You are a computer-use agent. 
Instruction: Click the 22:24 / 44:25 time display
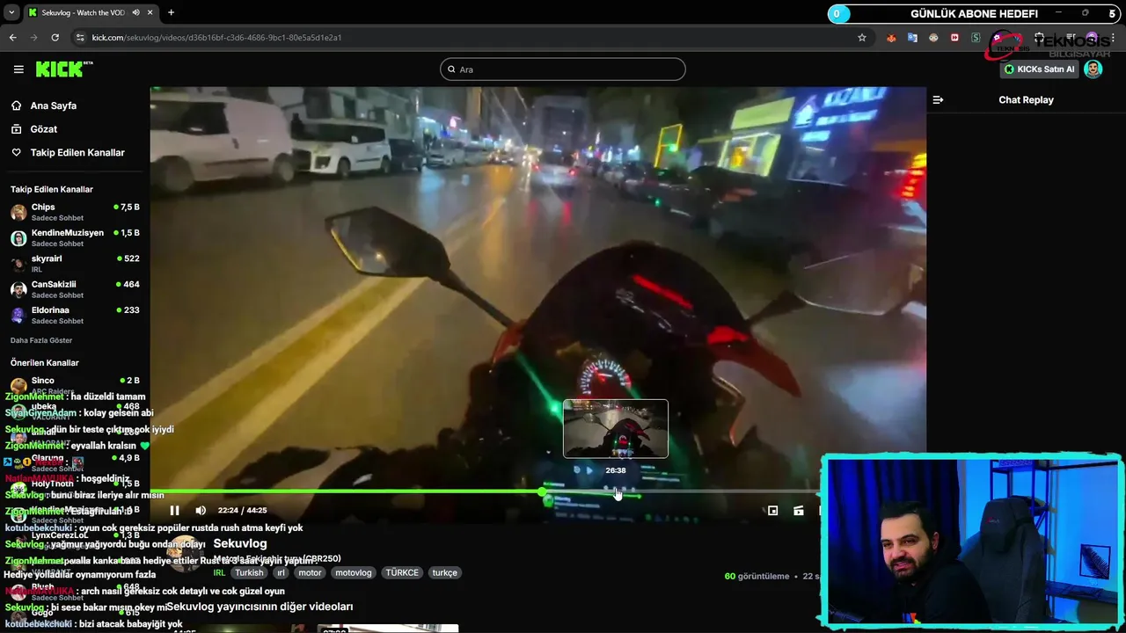tap(242, 511)
